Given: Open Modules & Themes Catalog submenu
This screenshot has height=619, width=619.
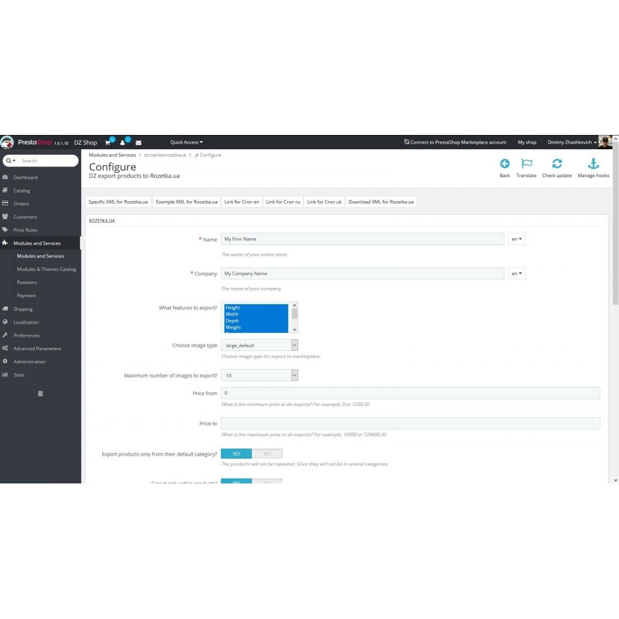Looking at the screenshot, I should tap(46, 269).
